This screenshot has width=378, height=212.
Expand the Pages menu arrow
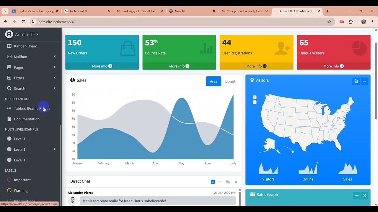55,67
